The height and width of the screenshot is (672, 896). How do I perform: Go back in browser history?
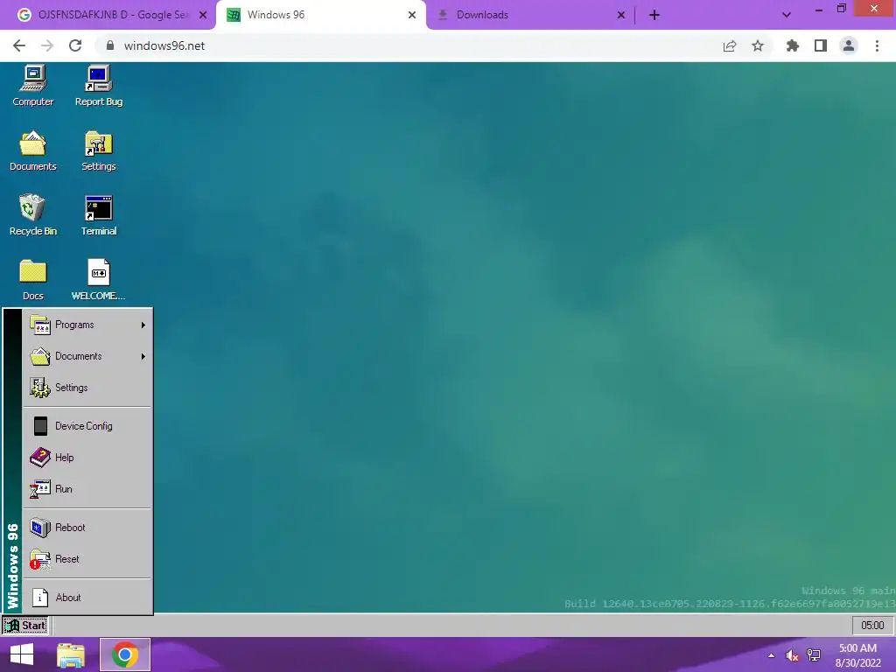(19, 45)
